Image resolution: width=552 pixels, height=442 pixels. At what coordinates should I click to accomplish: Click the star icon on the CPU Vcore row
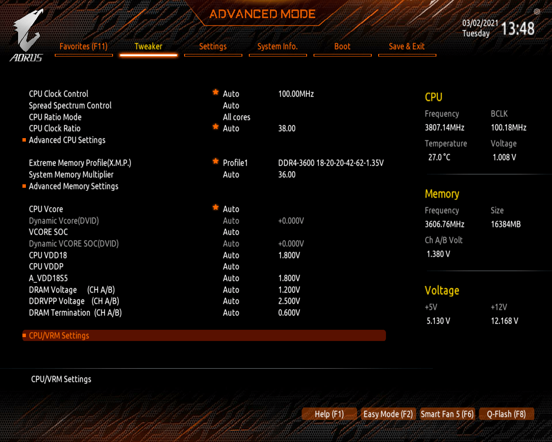pos(216,207)
